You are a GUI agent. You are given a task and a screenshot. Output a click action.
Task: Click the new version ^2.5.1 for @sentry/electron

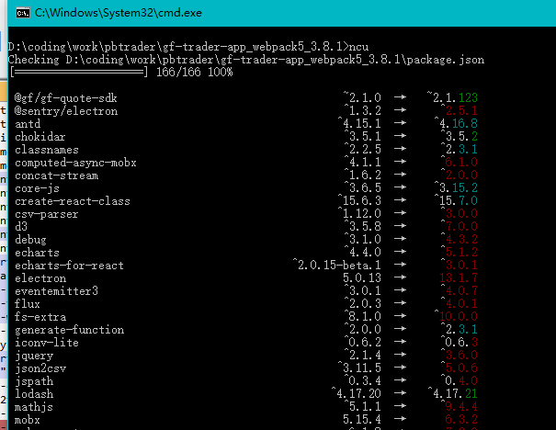(460, 110)
